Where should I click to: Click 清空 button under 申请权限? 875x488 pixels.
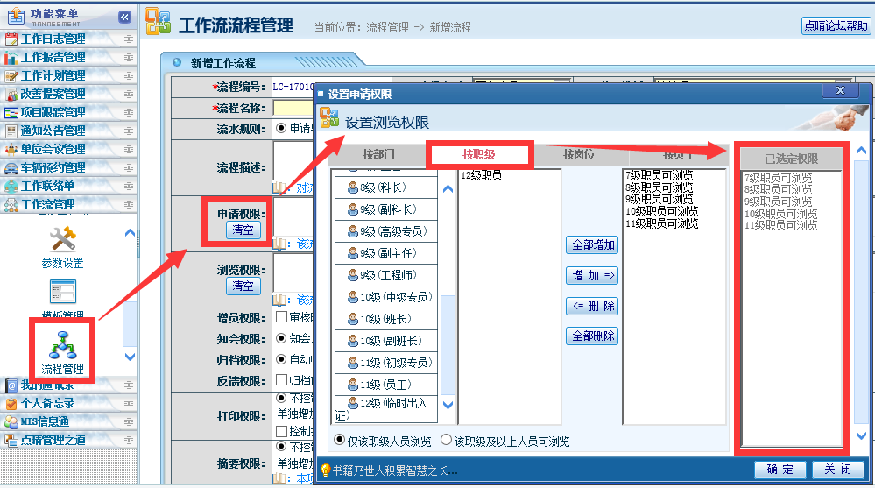pyautogui.click(x=243, y=230)
